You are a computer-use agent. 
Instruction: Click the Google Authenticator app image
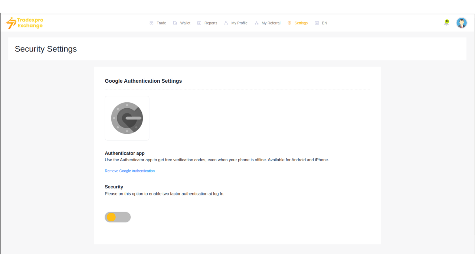127,118
